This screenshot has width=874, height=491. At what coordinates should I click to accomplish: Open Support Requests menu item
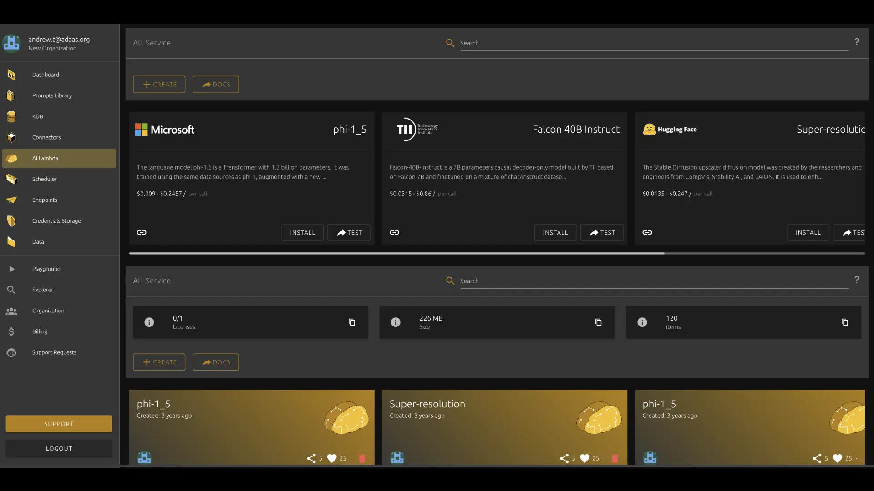pyautogui.click(x=59, y=352)
